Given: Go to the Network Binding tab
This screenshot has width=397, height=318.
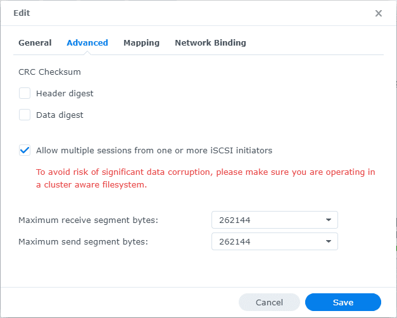Looking at the screenshot, I should coord(210,43).
